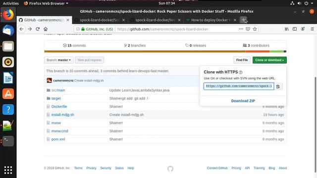Launch LibreOffice Writer from the dock
This screenshot has width=317, height=178.
(x=8, y=78)
